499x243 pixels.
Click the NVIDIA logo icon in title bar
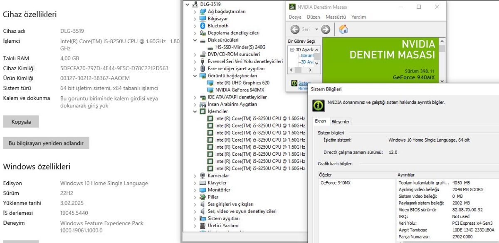point(292,7)
